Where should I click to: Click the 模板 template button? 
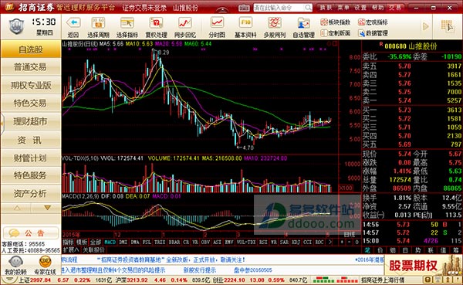point(82,242)
